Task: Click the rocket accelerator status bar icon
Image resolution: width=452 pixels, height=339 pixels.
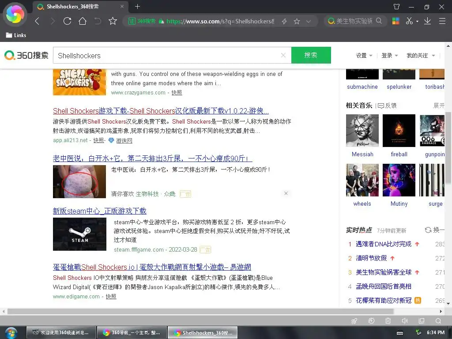Action: [x=354, y=321]
